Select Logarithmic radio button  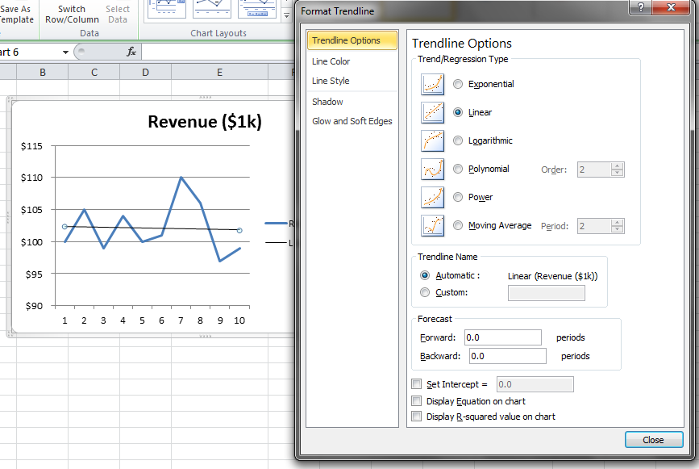pos(458,140)
